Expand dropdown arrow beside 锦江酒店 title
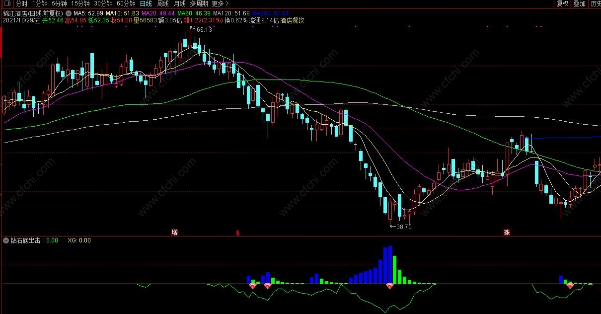The width and height of the screenshot is (601, 314). pyautogui.click(x=68, y=13)
